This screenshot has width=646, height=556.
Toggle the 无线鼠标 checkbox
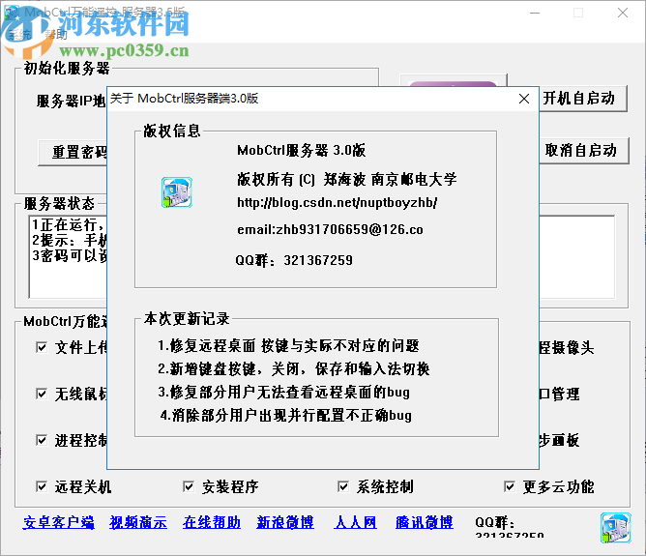pos(42,394)
